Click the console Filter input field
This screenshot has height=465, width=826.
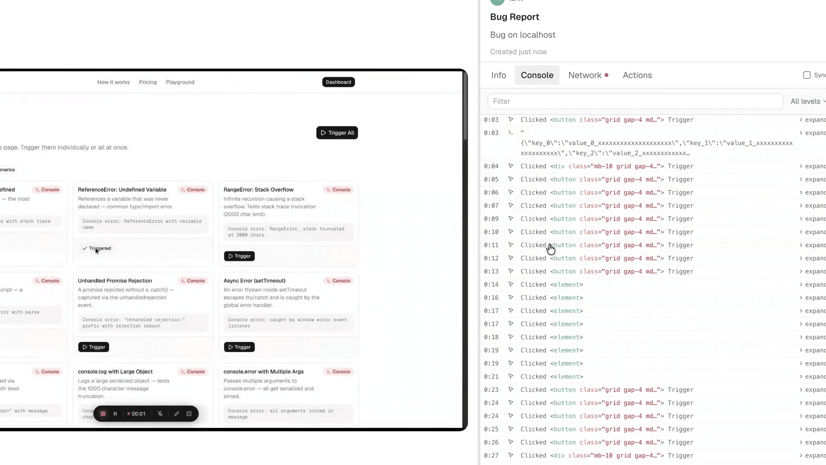click(x=635, y=101)
